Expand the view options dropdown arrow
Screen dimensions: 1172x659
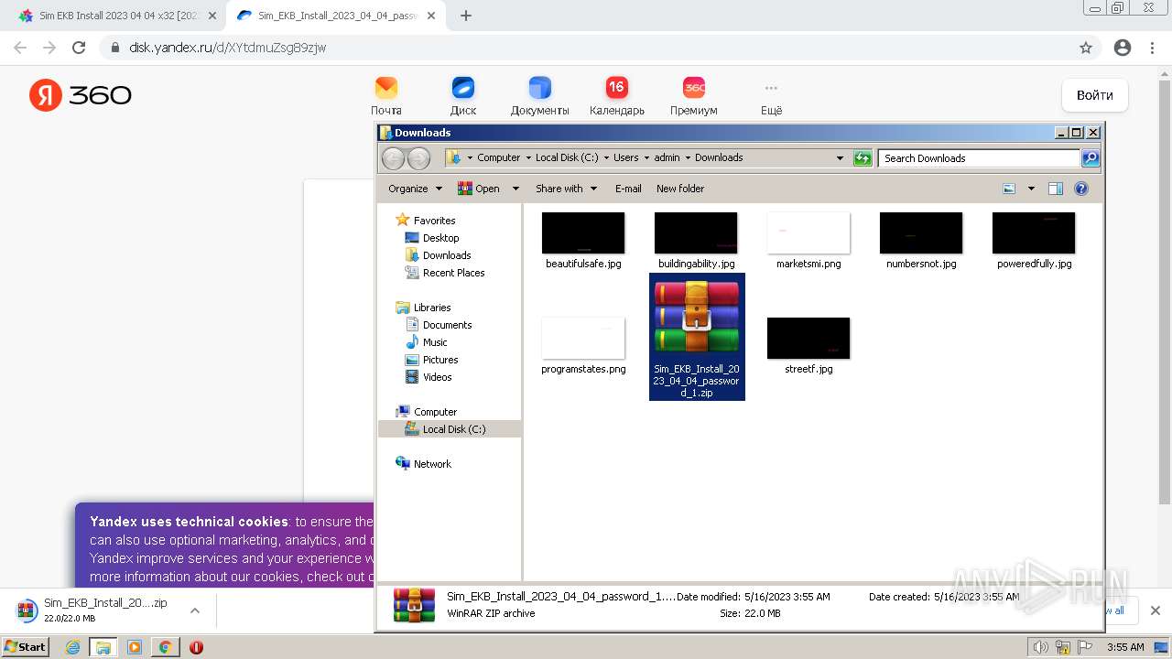coord(1031,189)
